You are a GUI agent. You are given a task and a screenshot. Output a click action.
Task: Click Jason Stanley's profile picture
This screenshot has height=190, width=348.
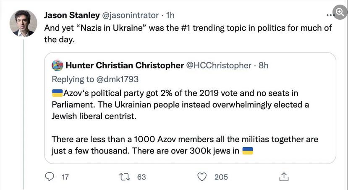[24, 23]
